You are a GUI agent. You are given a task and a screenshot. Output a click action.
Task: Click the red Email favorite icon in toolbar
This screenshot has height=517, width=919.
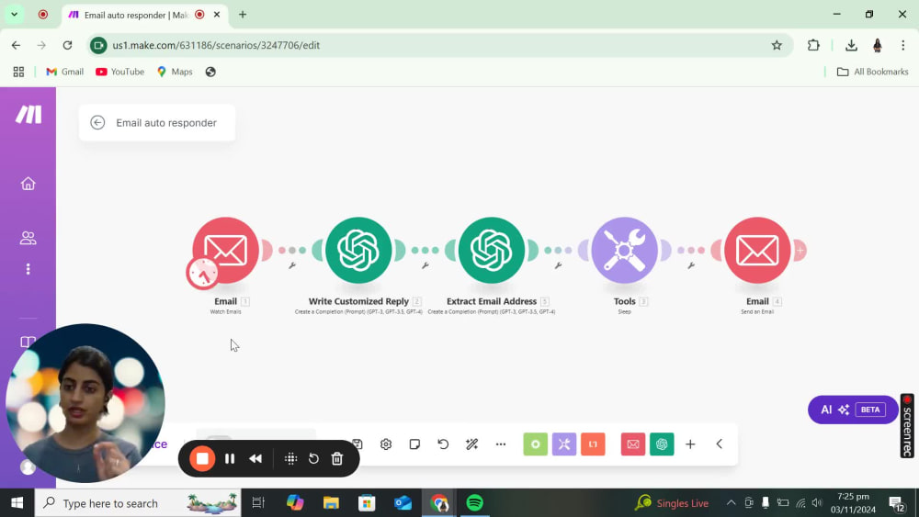(x=633, y=444)
